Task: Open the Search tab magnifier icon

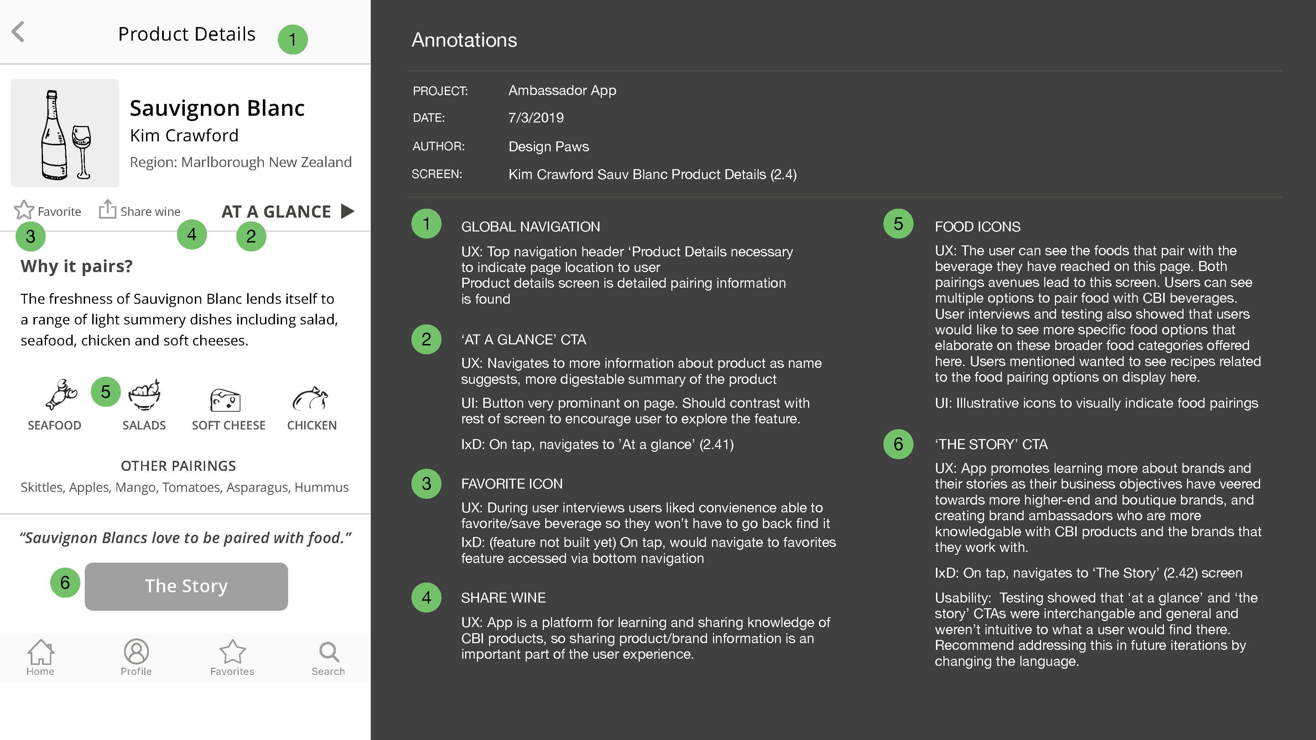Action: [329, 652]
